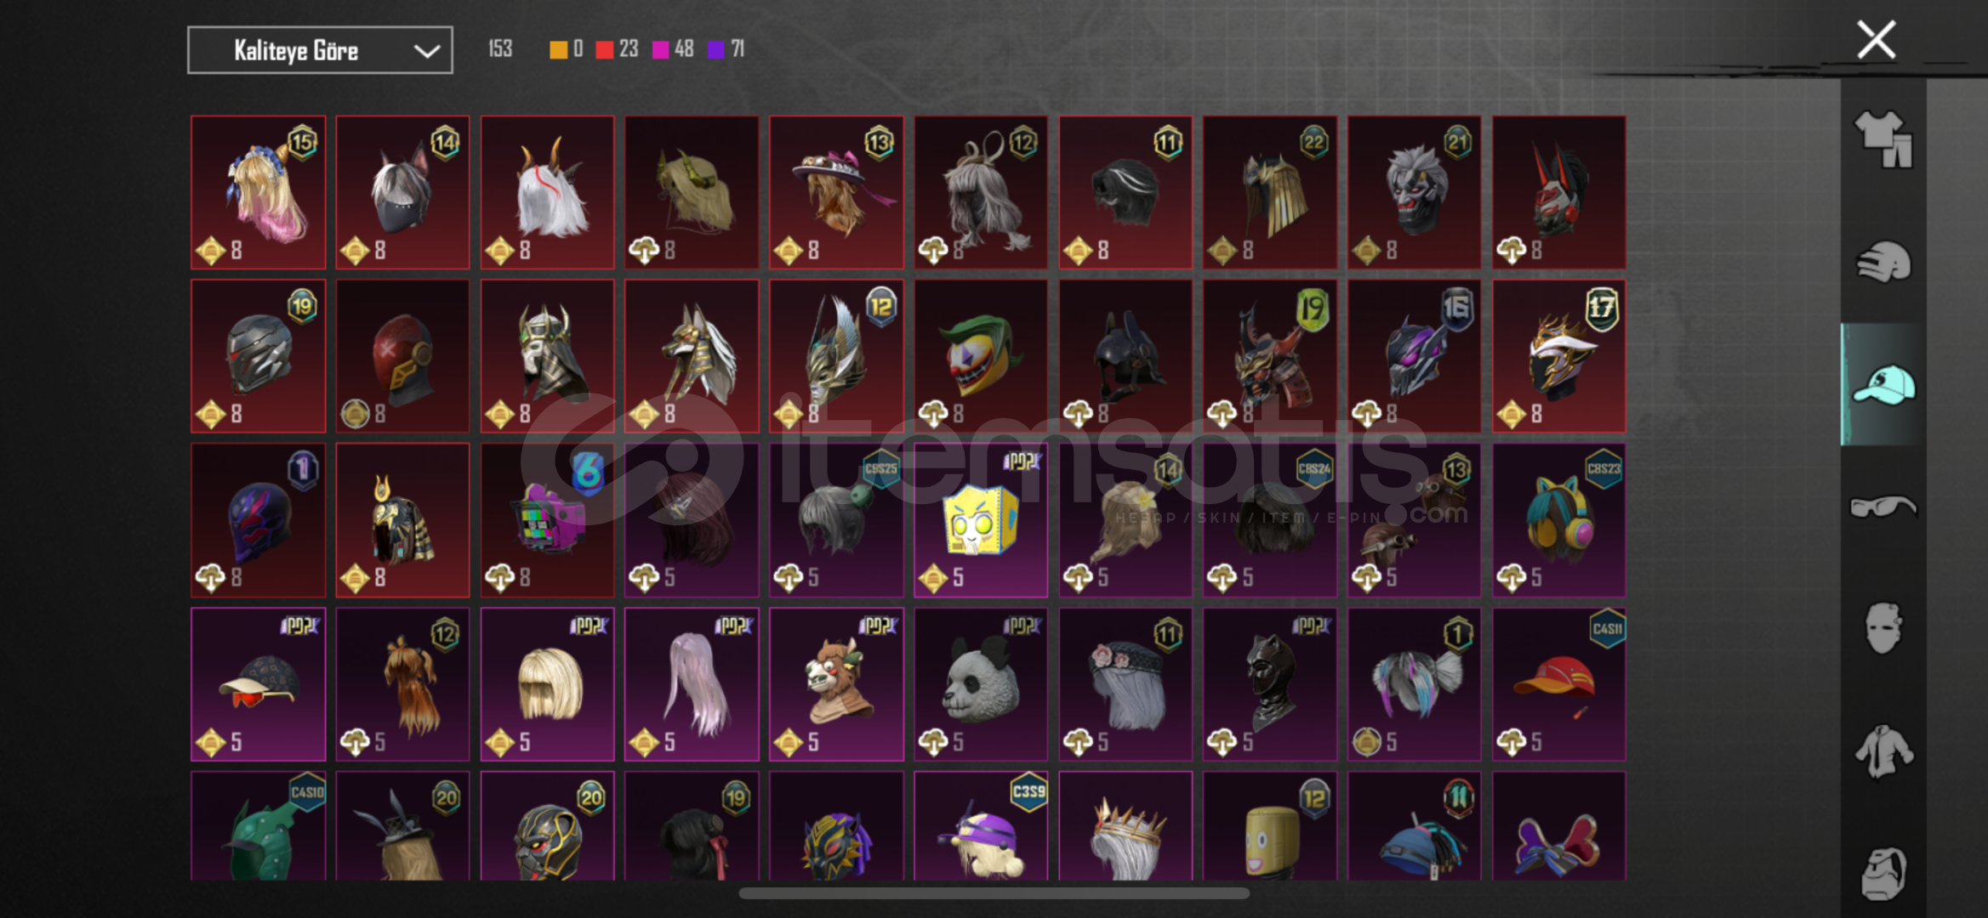Open the Kaliteye Göre sort dropdown
The height and width of the screenshot is (918, 1988).
pos(320,50)
